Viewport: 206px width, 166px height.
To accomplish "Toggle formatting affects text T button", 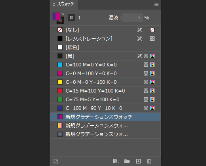I will (80, 18).
